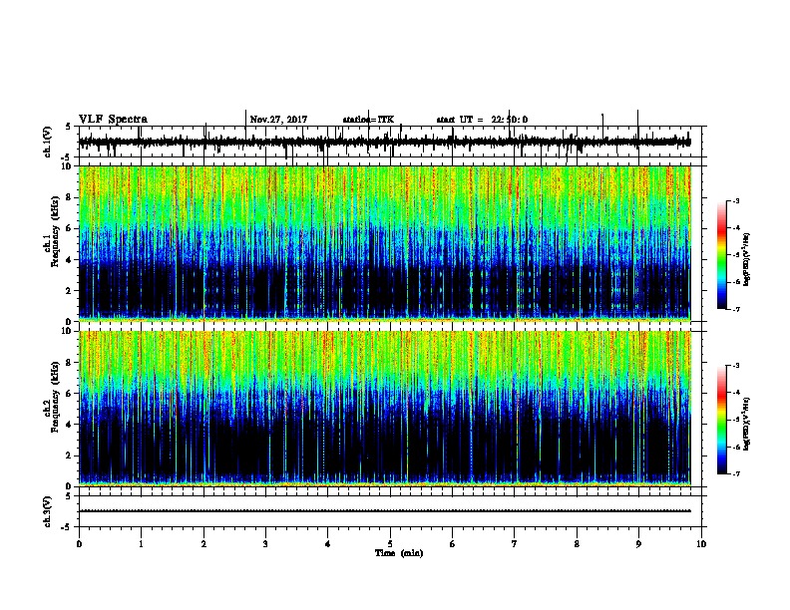The image size is (790, 610).
Task: Pick the ch.1 spectrogram color scale bar
Action: (722, 255)
